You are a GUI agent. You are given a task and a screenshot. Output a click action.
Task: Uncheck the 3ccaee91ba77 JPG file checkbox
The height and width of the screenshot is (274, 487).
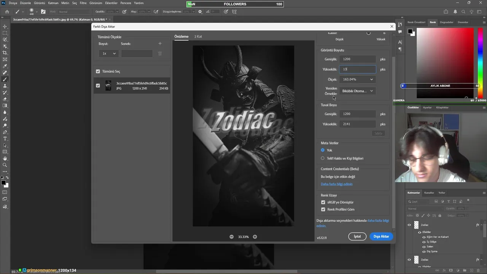click(x=98, y=86)
